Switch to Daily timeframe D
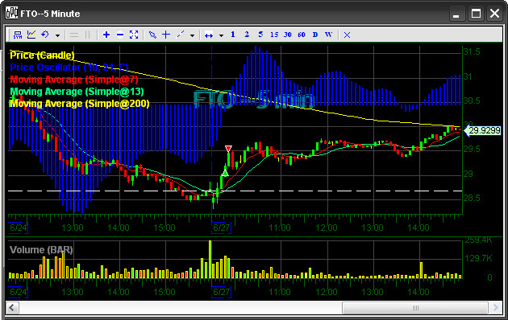Viewport: 508px width, 320px height. pos(315,35)
